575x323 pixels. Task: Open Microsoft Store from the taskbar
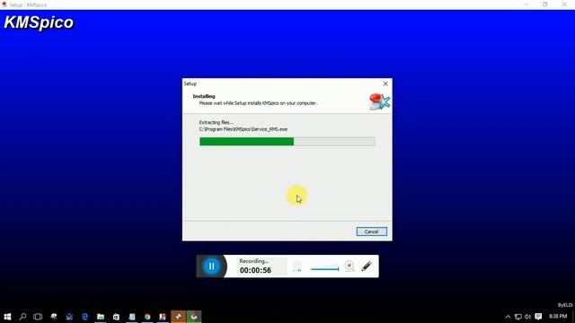116,317
